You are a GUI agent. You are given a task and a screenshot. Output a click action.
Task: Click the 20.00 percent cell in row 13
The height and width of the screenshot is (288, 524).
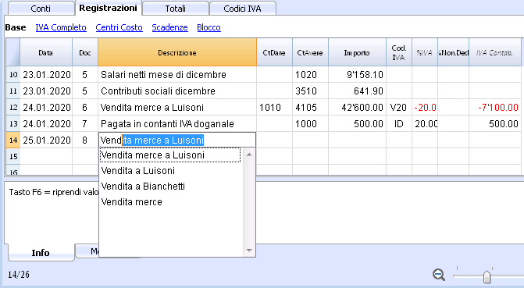pyautogui.click(x=425, y=123)
